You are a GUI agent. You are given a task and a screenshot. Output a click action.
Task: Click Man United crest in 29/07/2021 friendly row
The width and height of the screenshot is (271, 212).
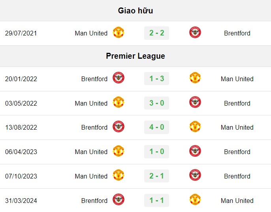coord(119,32)
